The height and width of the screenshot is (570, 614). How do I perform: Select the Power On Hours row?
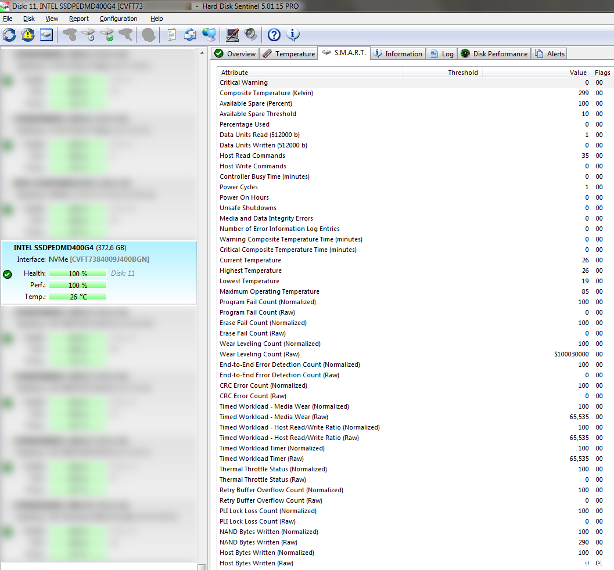coord(415,197)
